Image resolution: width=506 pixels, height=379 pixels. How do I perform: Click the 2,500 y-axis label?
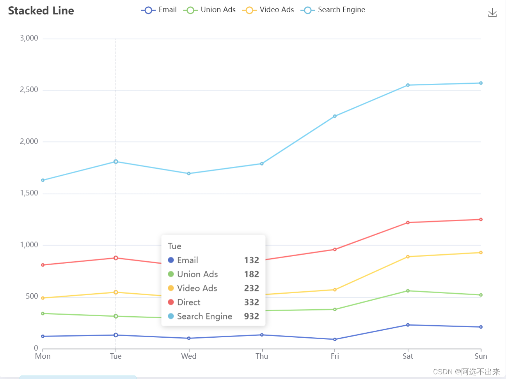[29, 90]
